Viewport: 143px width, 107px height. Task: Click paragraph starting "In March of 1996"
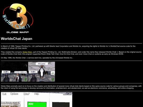click(x=68, y=47)
